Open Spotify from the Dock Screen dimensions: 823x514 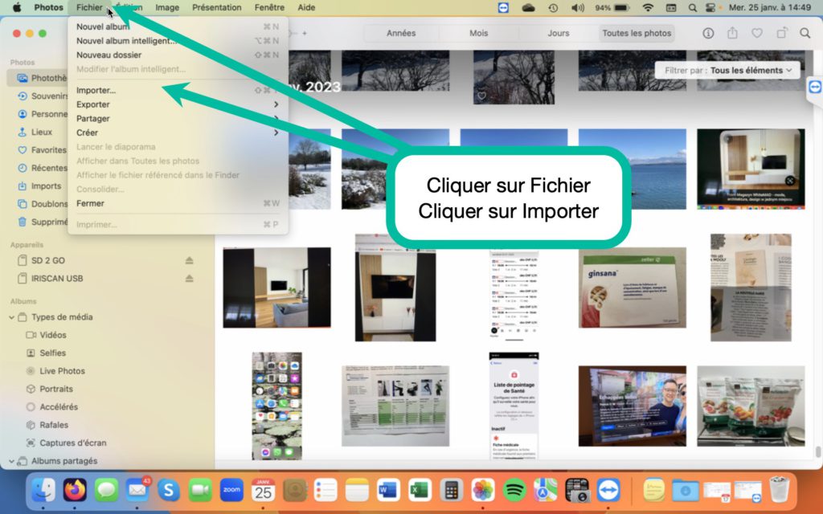514,489
